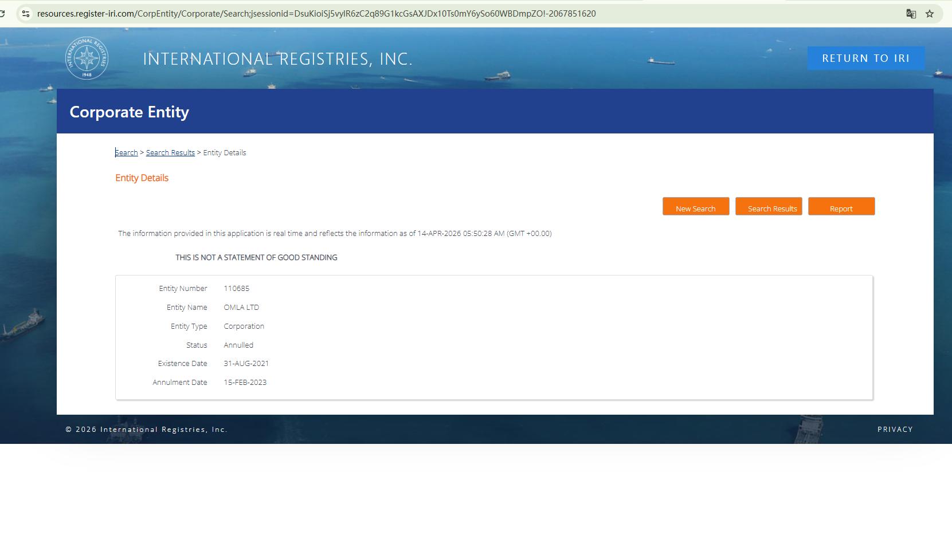This screenshot has width=952, height=551.
Task: Click the Corporate Entity banner heading
Action: click(130, 112)
